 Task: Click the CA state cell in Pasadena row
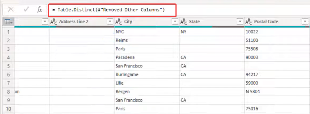pos(212,57)
